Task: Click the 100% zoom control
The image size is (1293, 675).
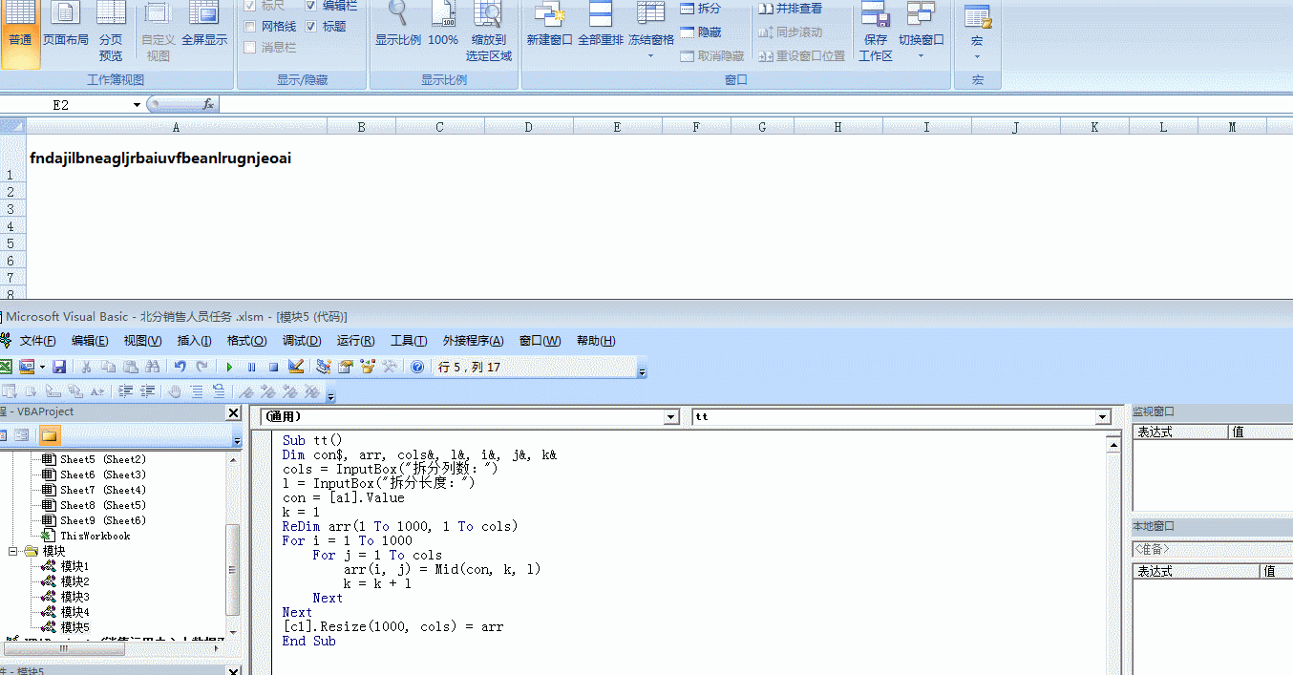Action: point(444,25)
